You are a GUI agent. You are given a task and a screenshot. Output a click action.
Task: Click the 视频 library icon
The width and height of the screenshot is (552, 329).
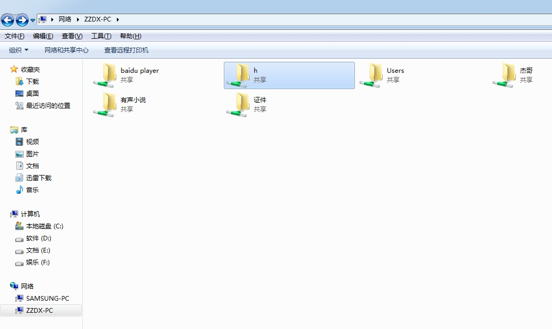19,141
